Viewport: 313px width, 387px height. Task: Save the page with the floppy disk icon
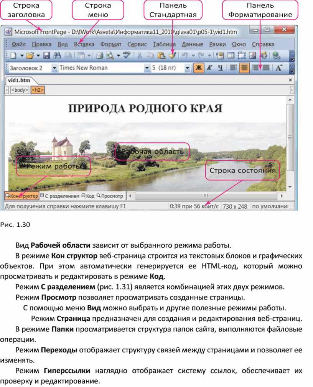46,56
